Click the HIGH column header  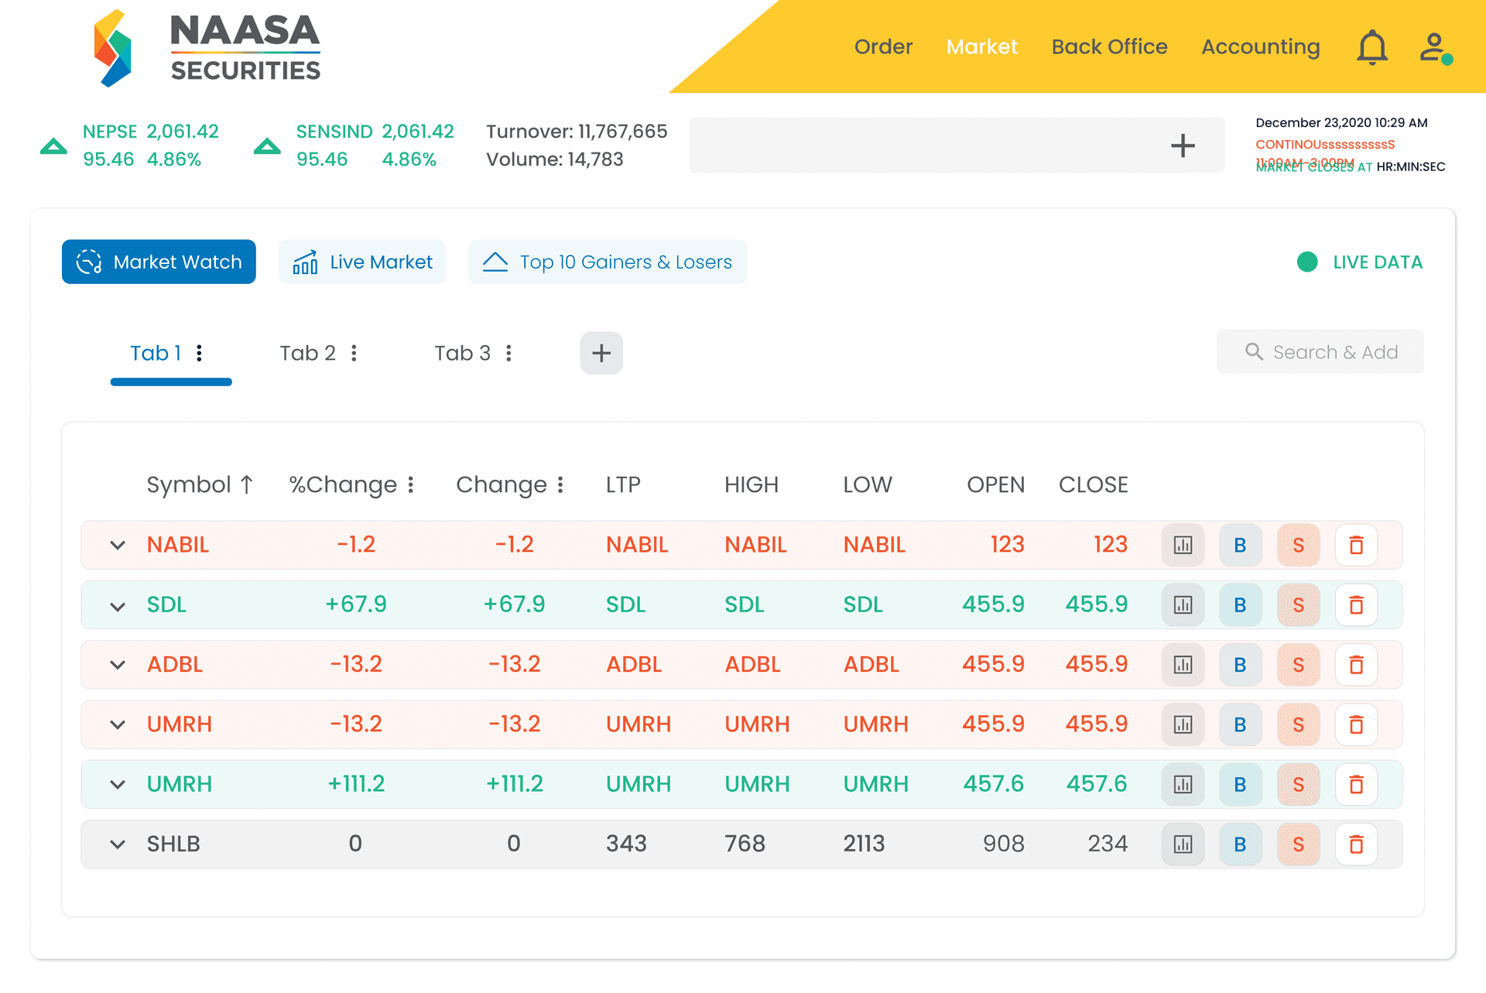pos(751,485)
